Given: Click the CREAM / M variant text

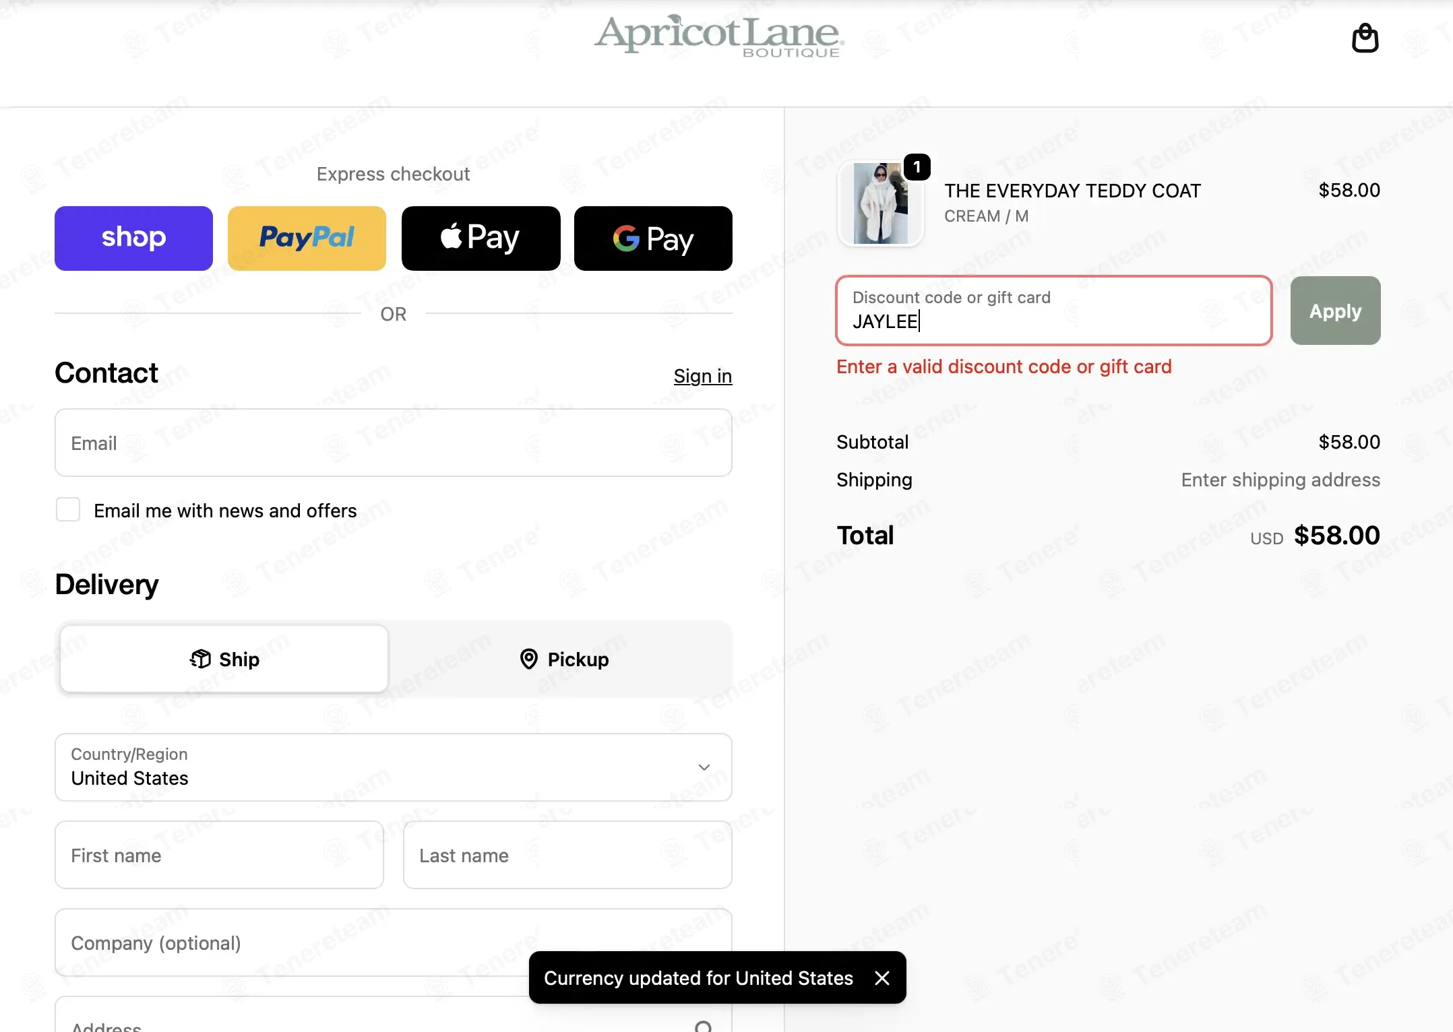Looking at the screenshot, I should tap(986, 216).
